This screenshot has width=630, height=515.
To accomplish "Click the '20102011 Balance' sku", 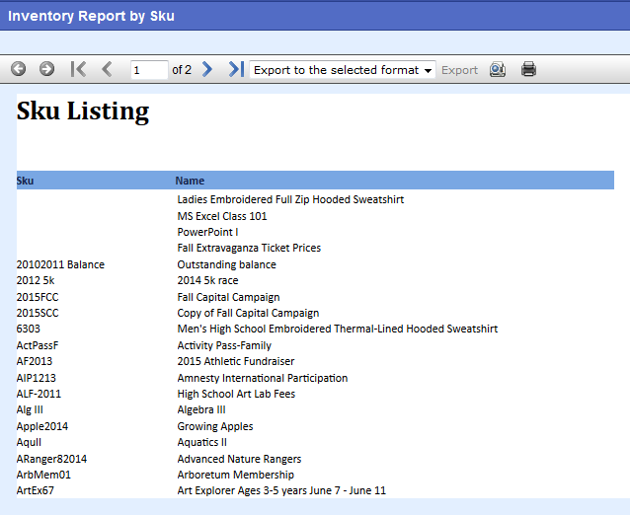I will point(60,264).
